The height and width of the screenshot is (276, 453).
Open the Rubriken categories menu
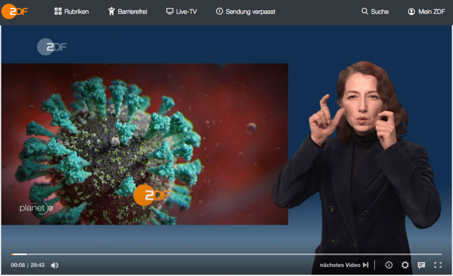pos(71,11)
